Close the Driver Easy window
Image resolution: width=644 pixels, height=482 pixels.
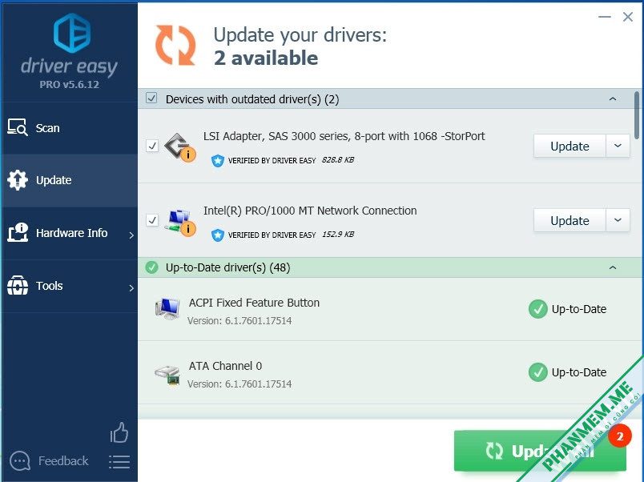pos(627,17)
